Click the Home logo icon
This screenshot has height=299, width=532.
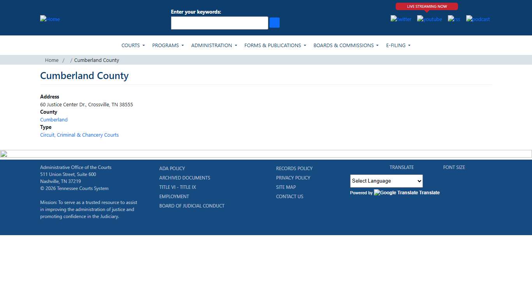tap(49, 19)
